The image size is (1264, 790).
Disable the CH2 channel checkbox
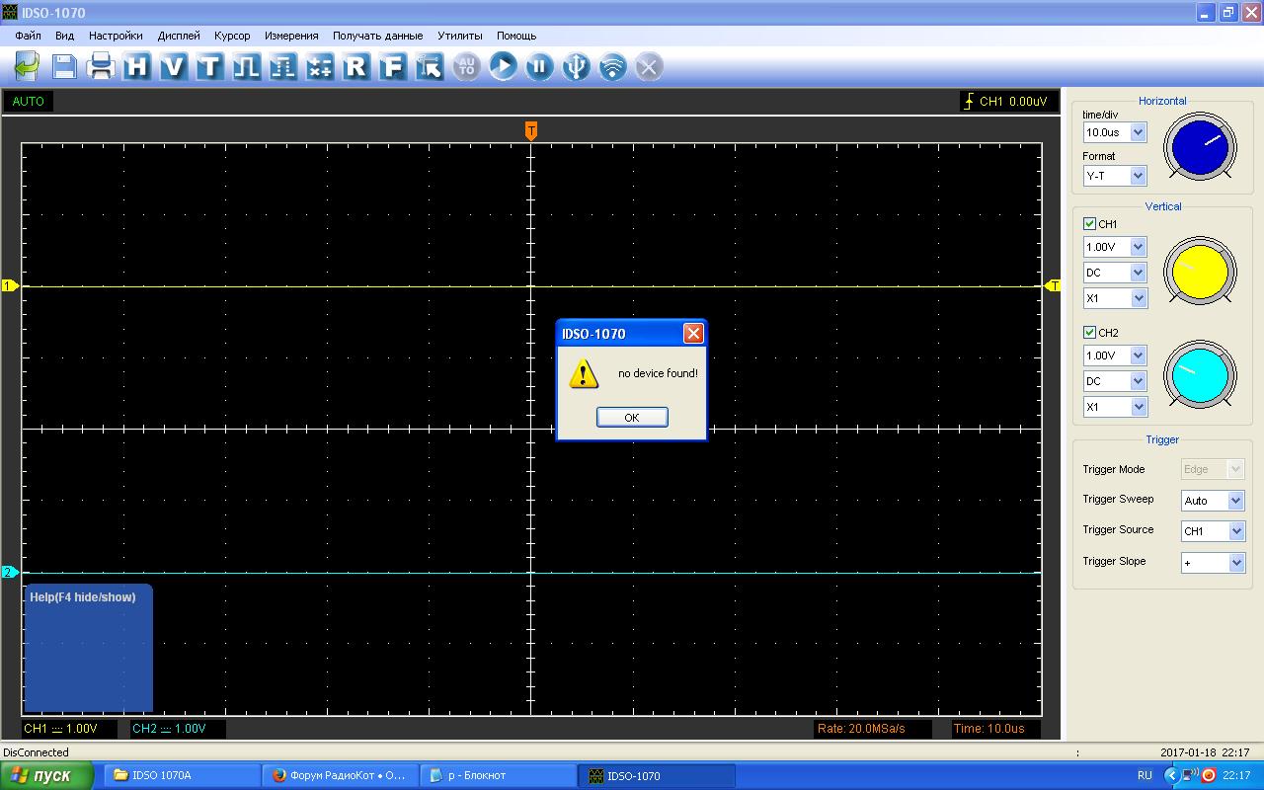tap(1089, 333)
